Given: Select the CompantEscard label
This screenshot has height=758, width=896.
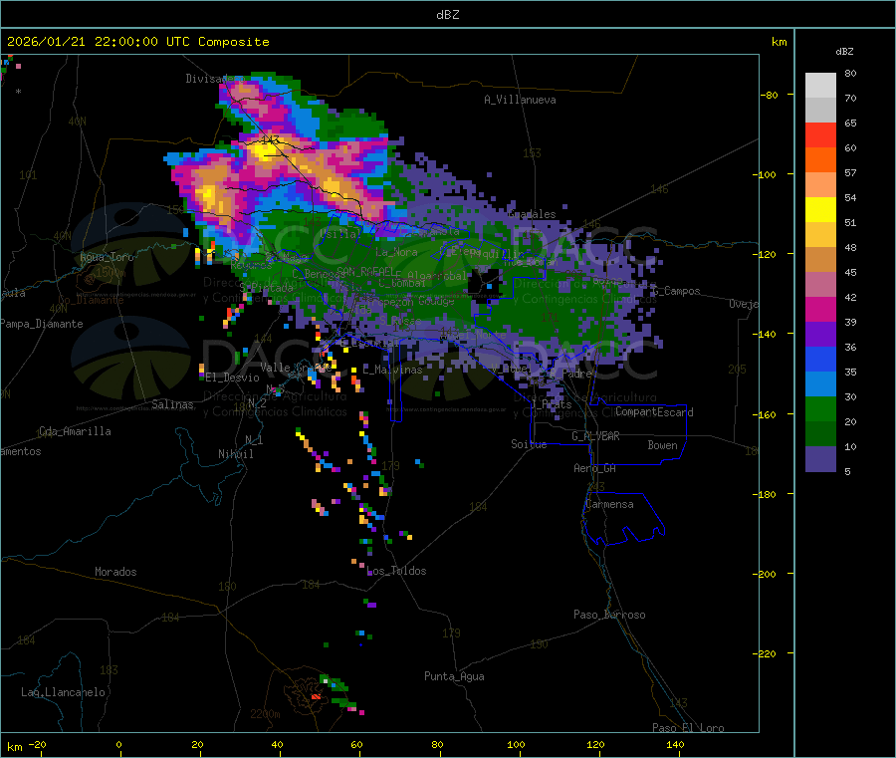Looking at the screenshot, I should [x=654, y=412].
